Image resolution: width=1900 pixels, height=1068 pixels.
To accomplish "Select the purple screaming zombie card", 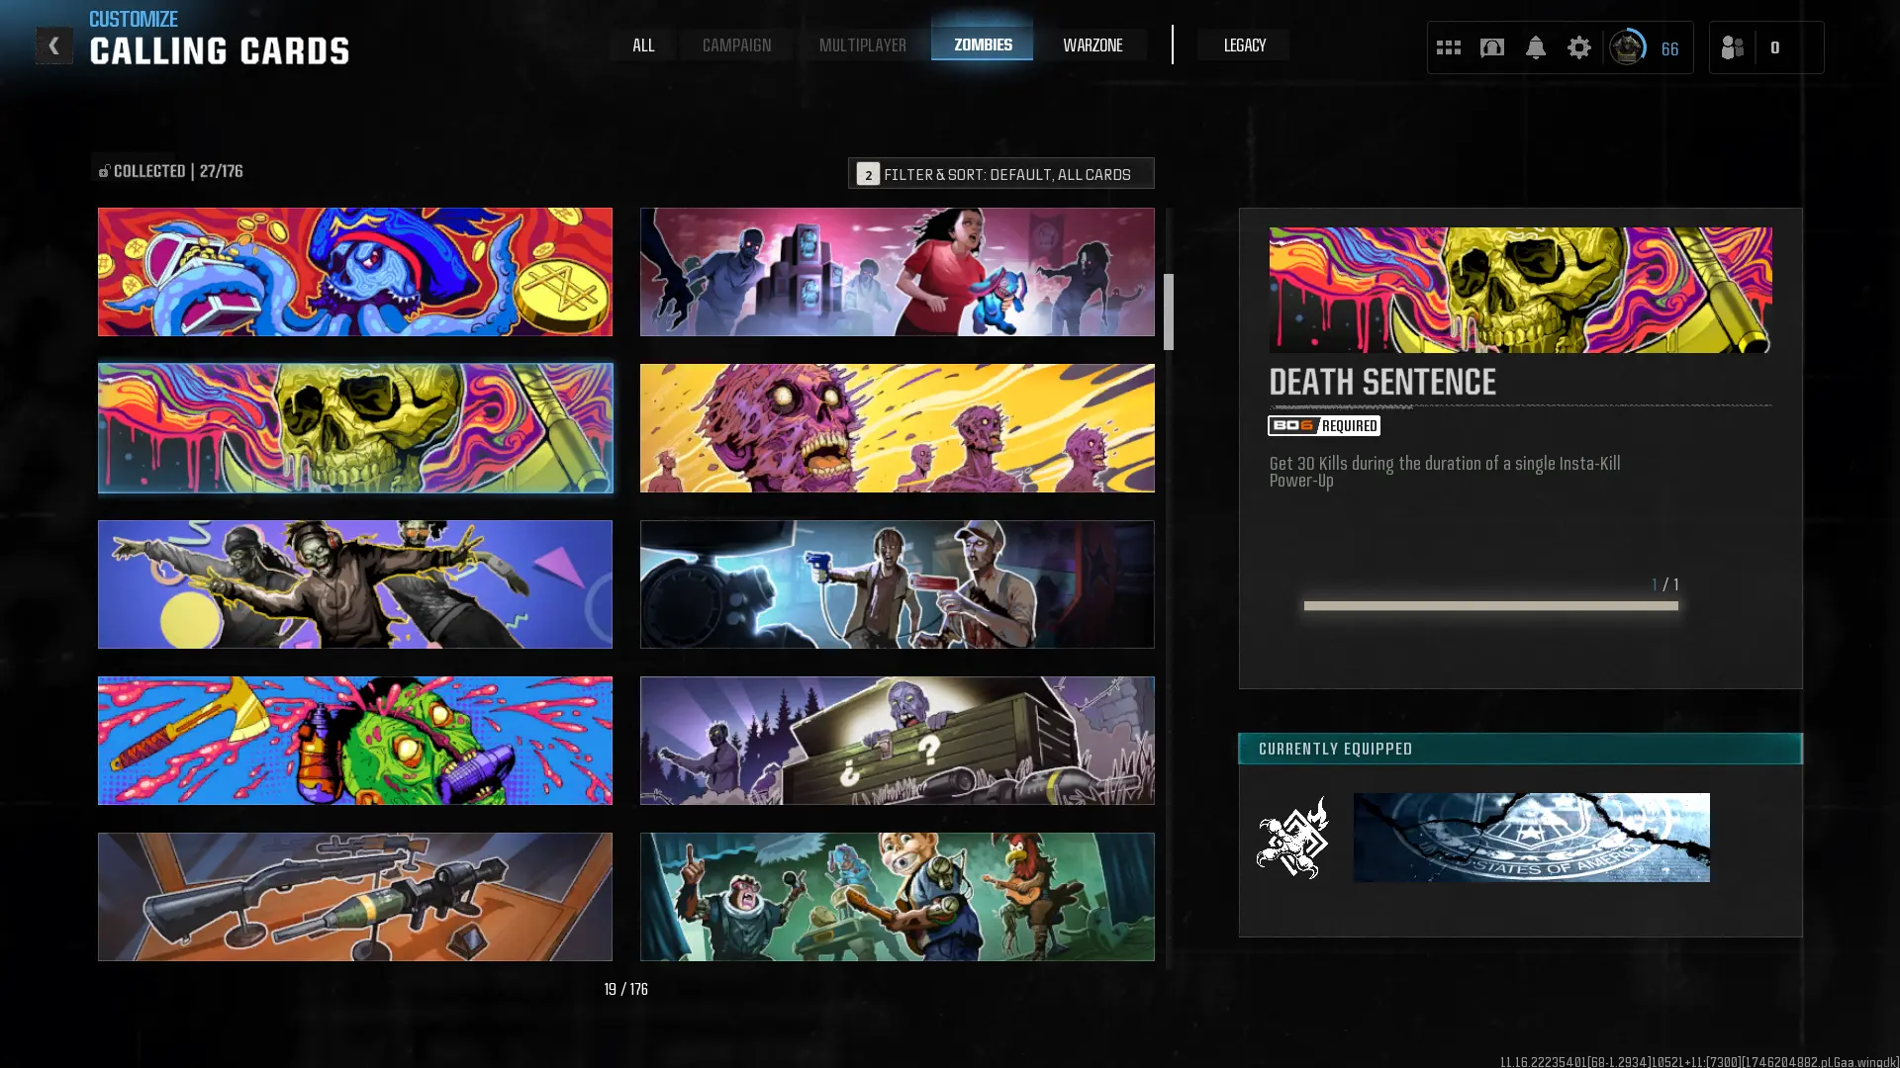I will (897, 428).
